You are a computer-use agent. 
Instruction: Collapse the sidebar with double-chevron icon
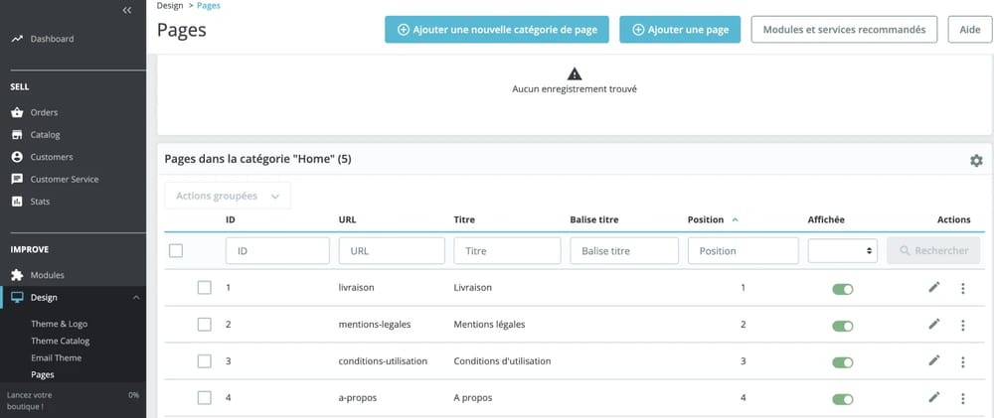126,10
